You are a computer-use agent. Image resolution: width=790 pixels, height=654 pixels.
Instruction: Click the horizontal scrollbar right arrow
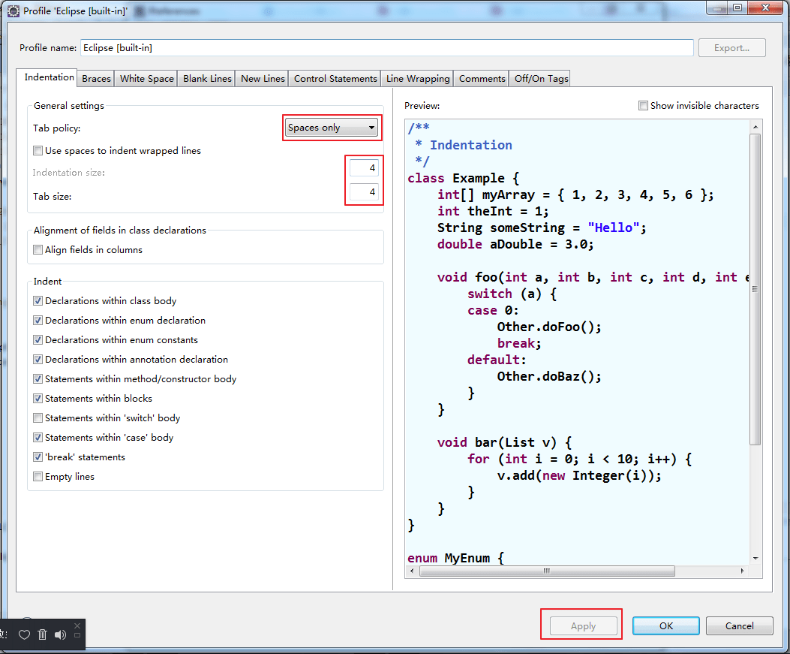[743, 571]
